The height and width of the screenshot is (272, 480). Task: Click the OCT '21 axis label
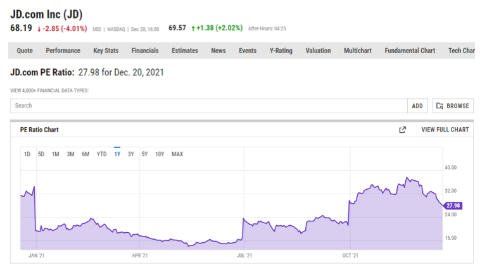coord(350,256)
